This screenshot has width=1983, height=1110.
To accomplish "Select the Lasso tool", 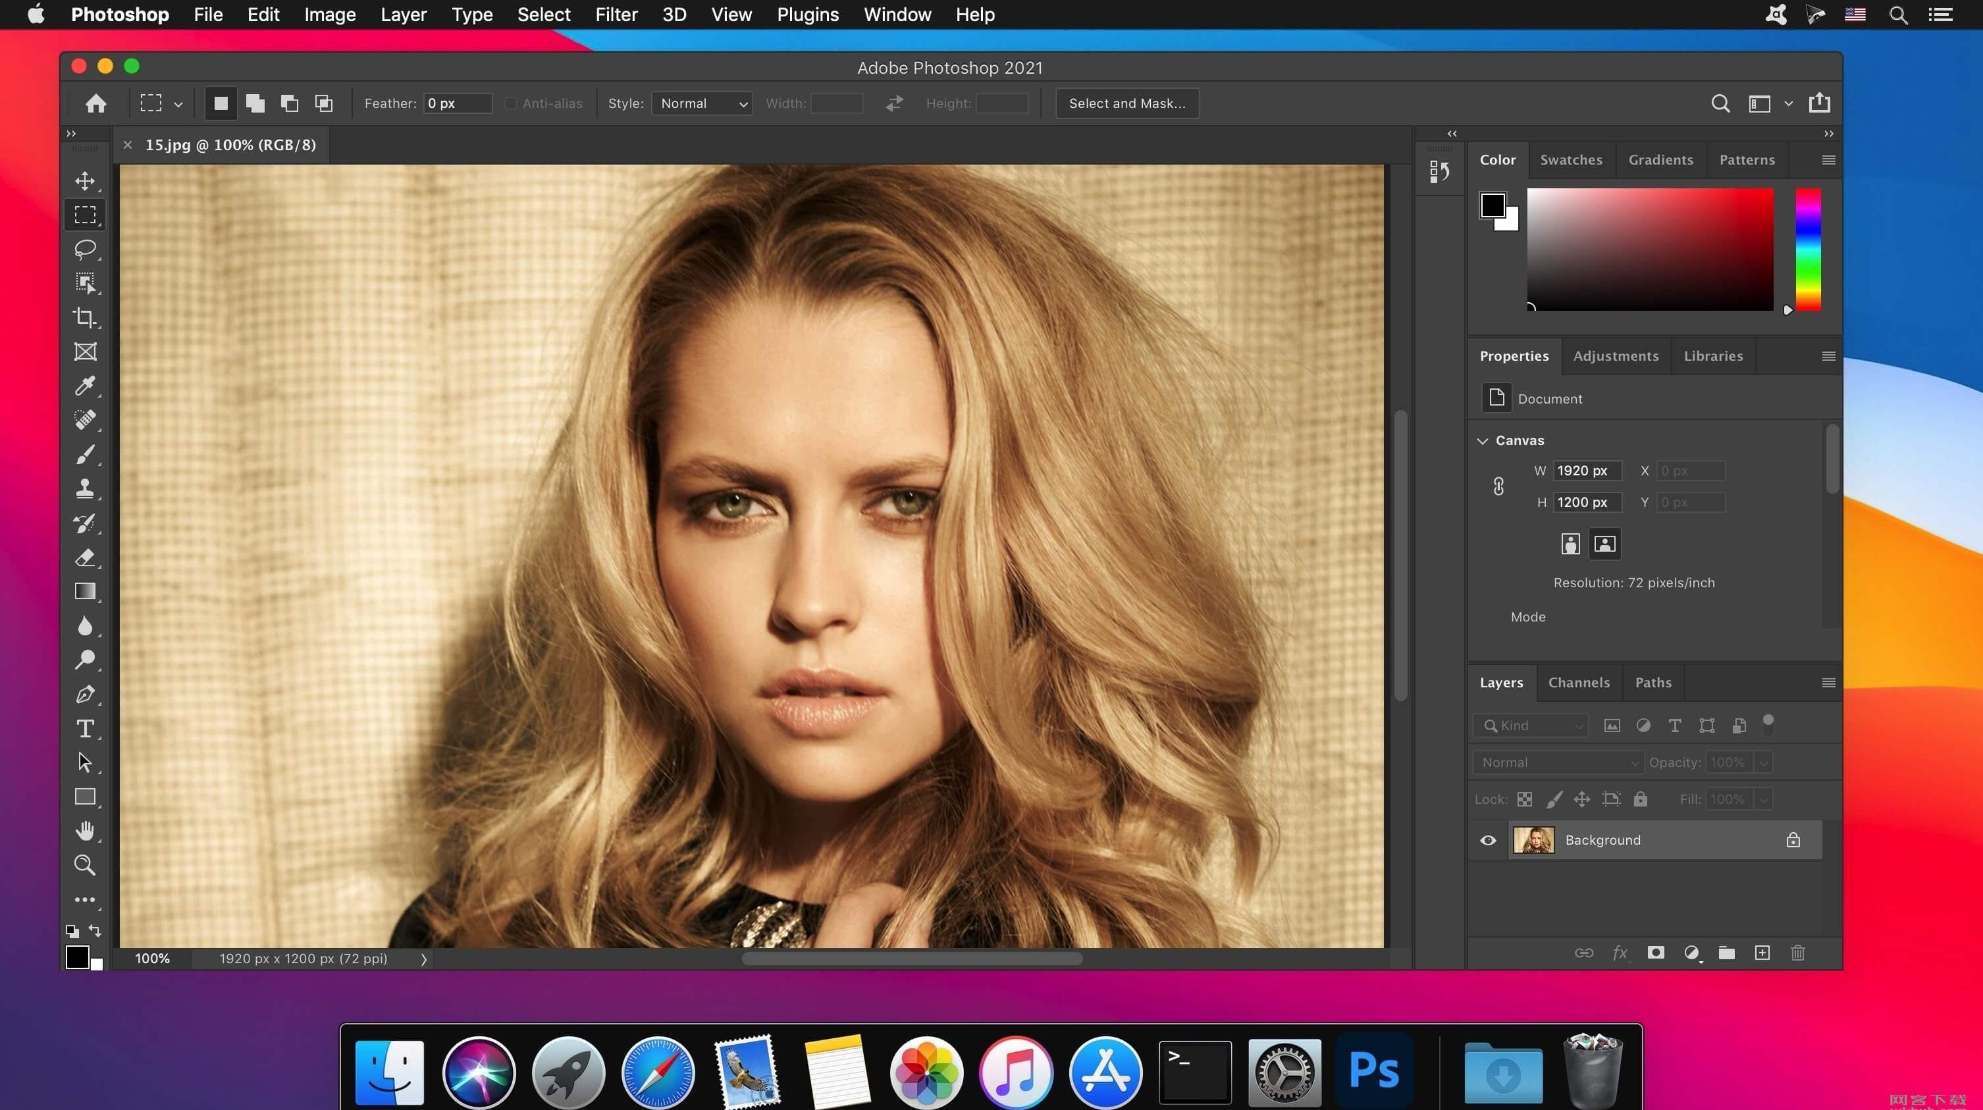I will point(84,248).
